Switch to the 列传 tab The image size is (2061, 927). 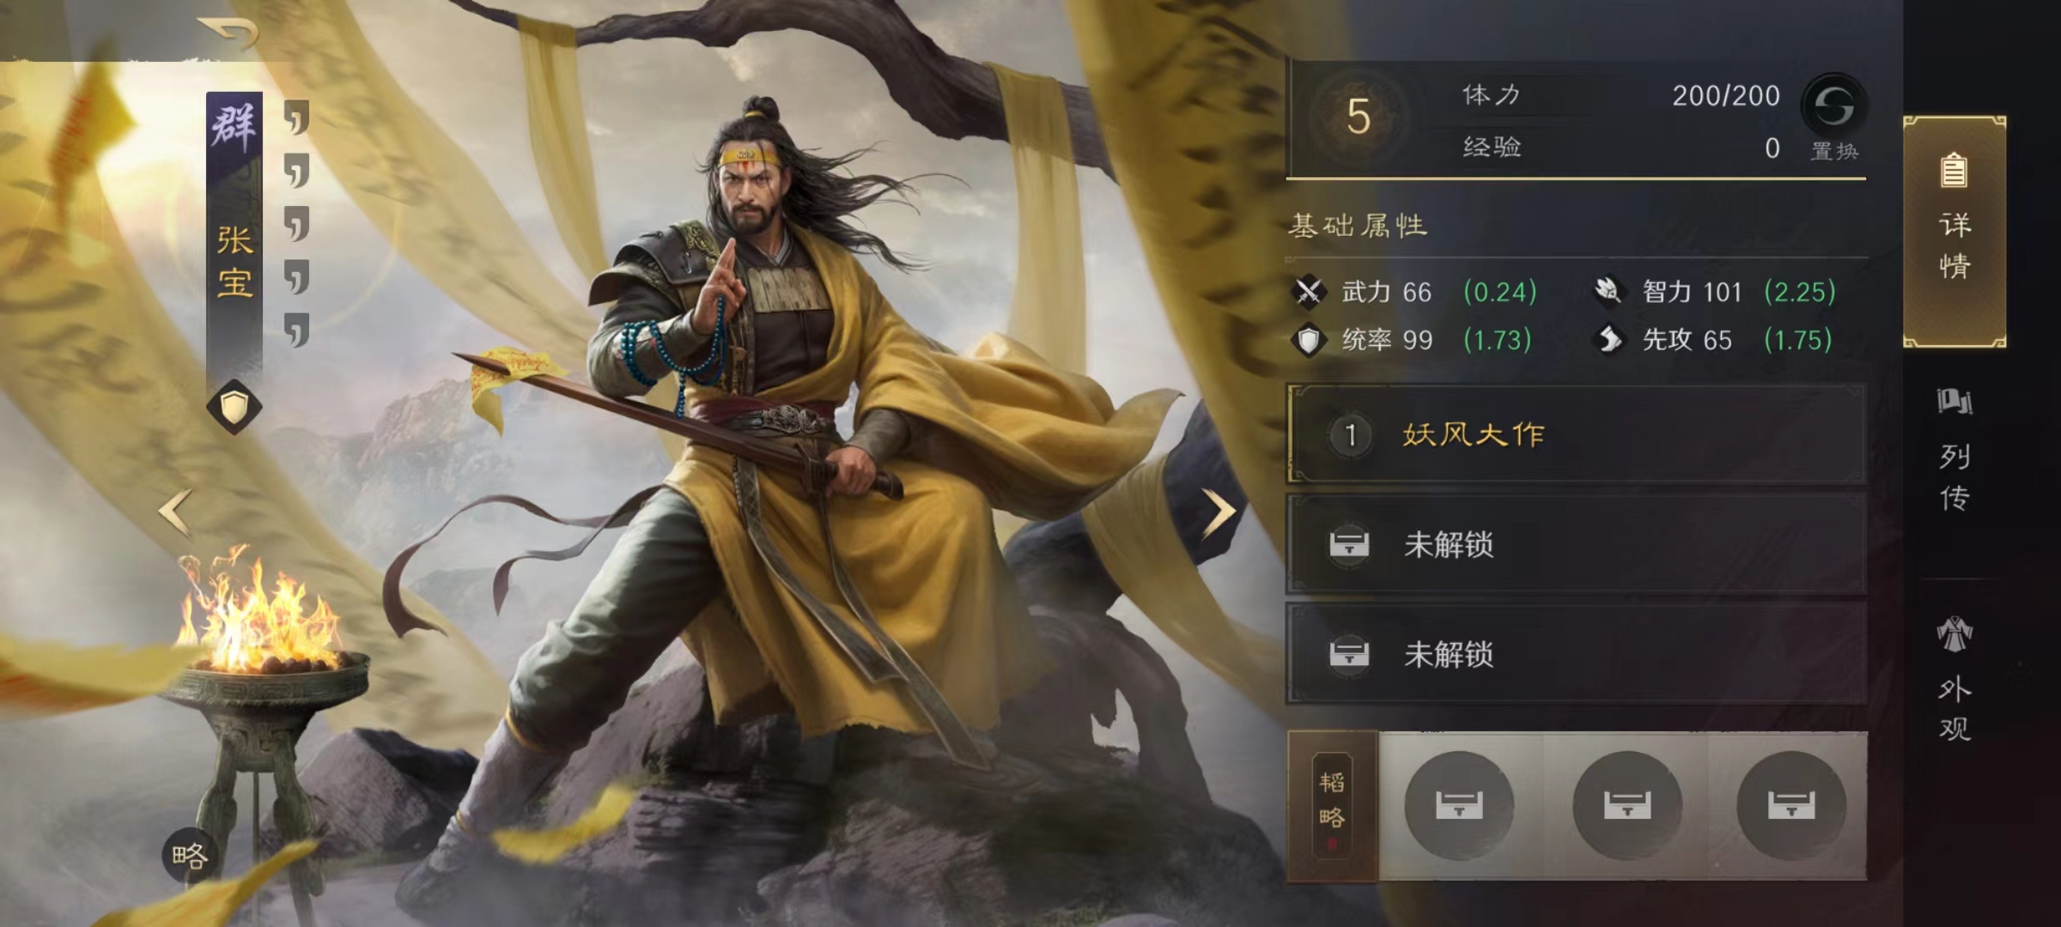[1955, 451]
